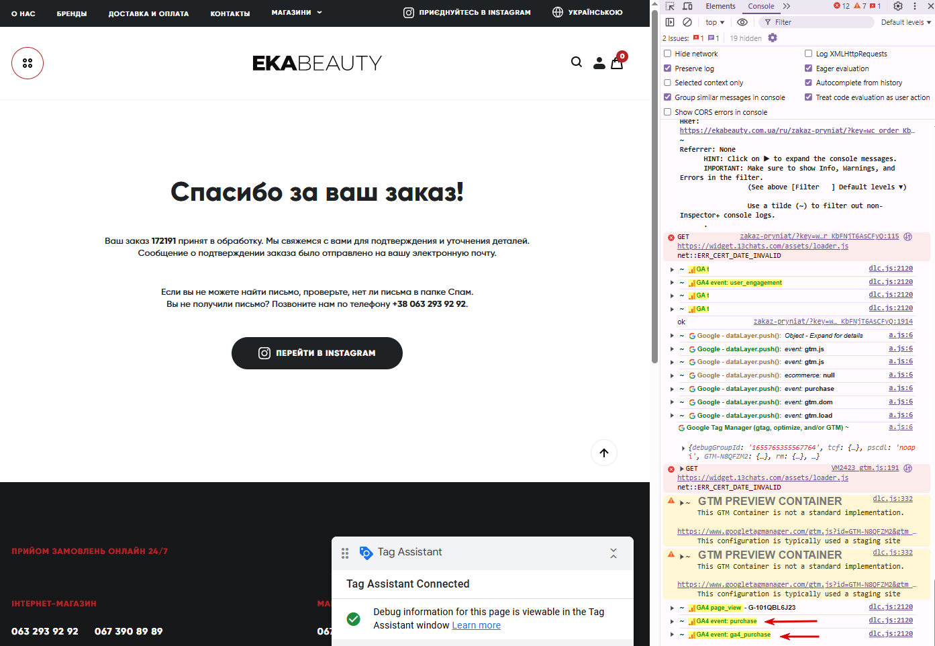Click Instagram icon in top navigation
The width and height of the screenshot is (935, 646).
(409, 12)
